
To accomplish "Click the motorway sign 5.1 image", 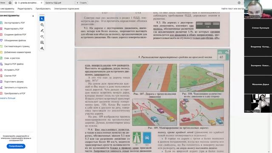I will 137,138.
